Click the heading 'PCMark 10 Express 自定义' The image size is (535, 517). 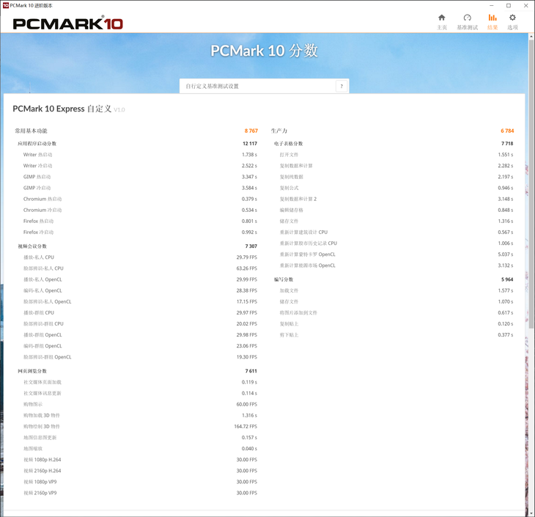[x=62, y=109]
